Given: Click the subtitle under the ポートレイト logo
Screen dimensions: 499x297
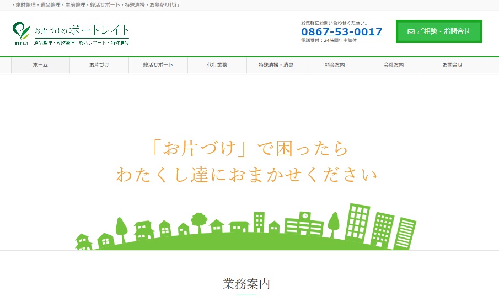Looking at the screenshot, I should click(x=81, y=42).
